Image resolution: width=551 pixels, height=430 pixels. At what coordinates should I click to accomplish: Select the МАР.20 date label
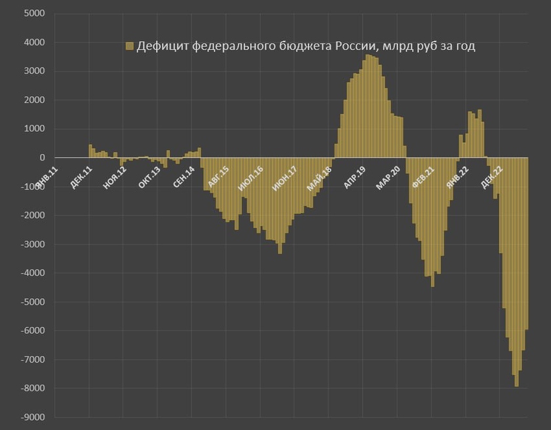(388, 177)
